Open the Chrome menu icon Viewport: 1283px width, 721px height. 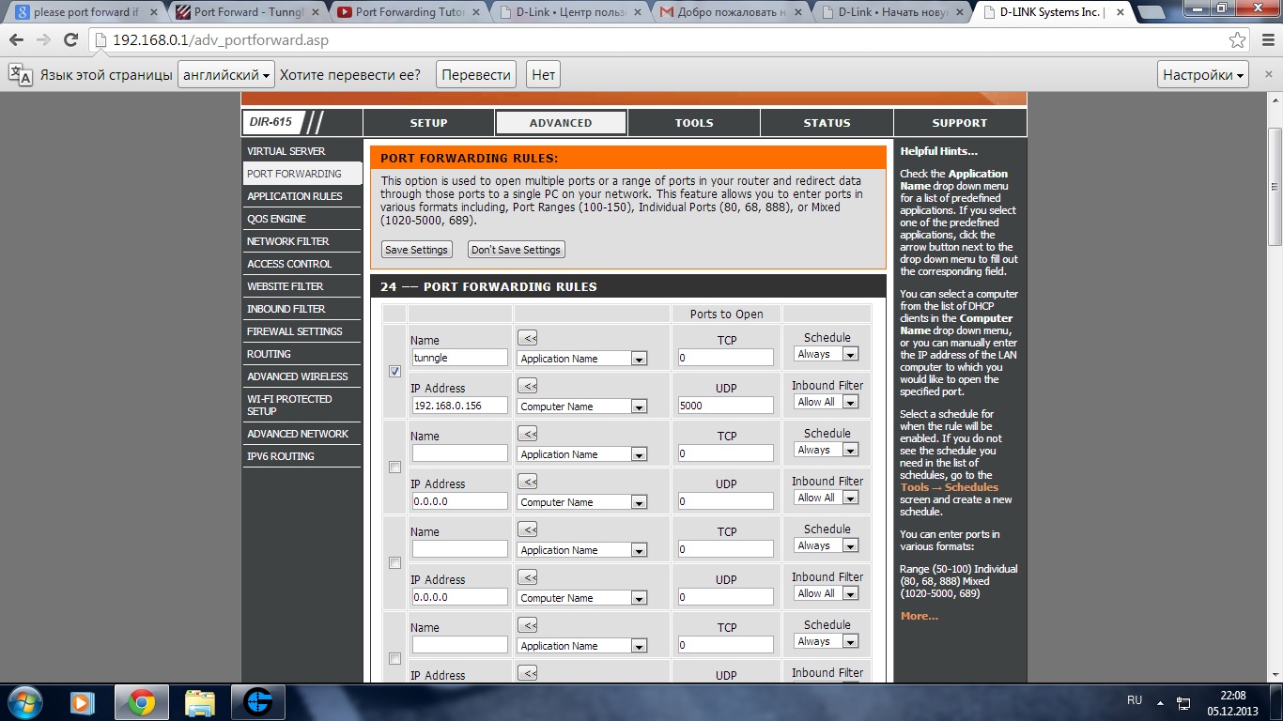(1266, 40)
